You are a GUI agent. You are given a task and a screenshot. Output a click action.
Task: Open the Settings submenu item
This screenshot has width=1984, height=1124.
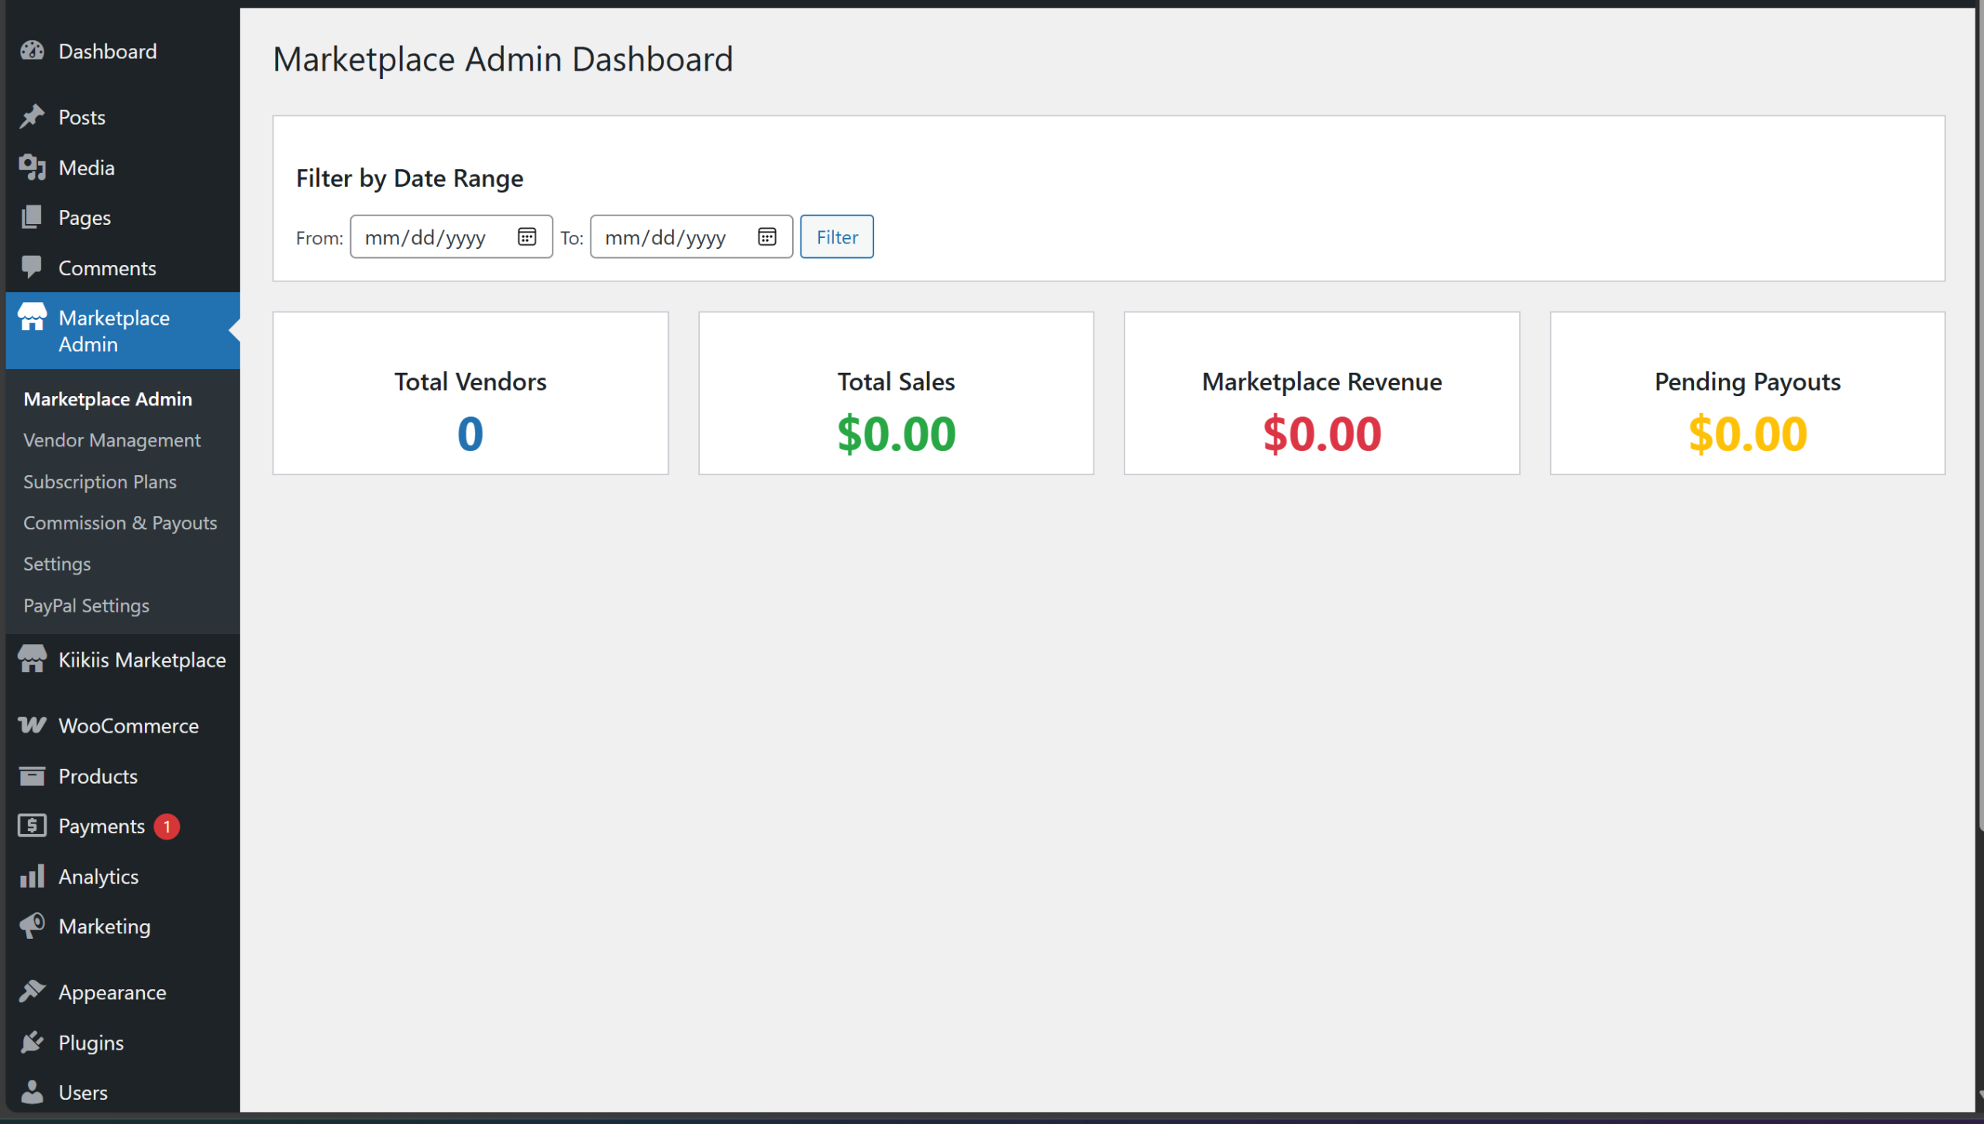tap(57, 564)
